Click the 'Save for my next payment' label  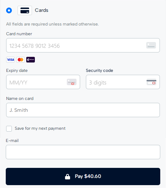coord(40,128)
